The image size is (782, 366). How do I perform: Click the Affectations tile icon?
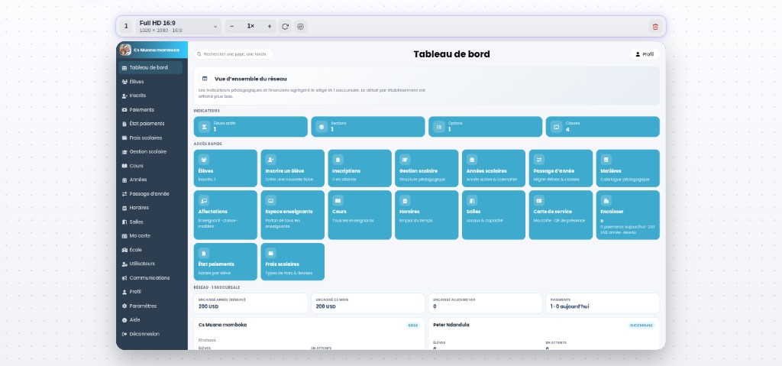pyautogui.click(x=203, y=201)
